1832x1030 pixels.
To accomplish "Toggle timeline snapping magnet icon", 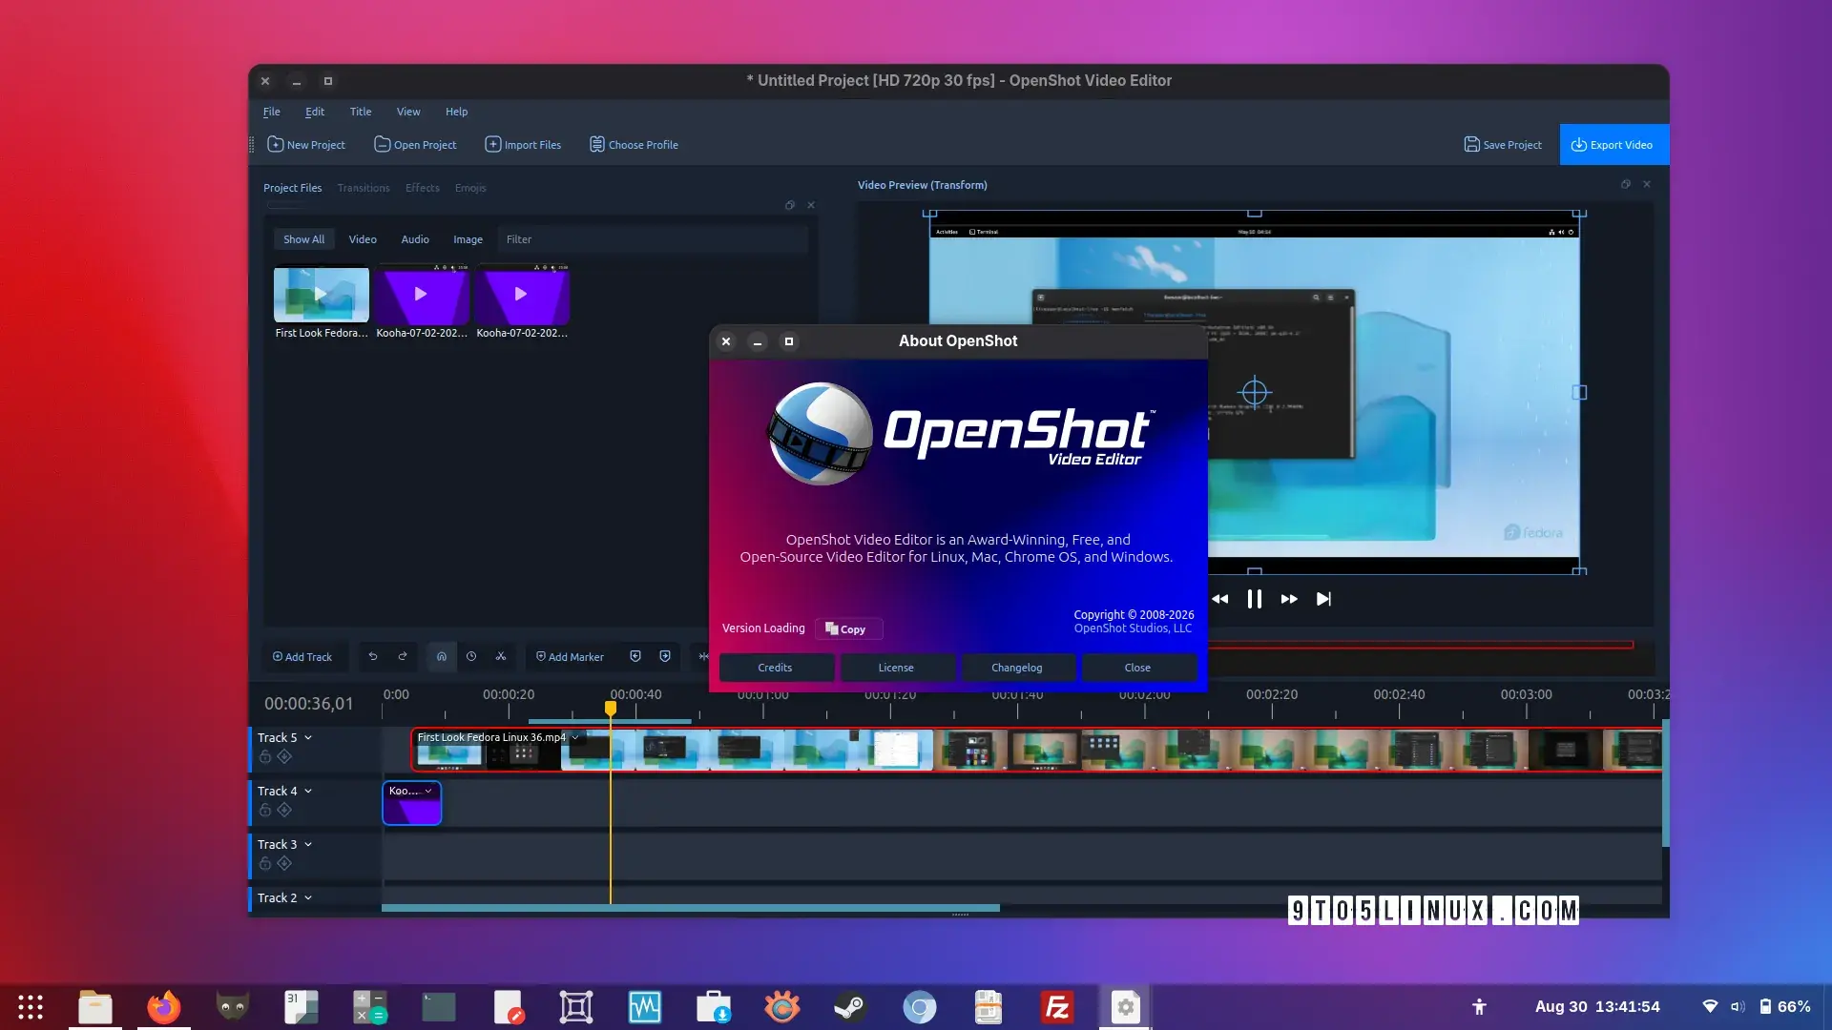I will click(x=442, y=656).
